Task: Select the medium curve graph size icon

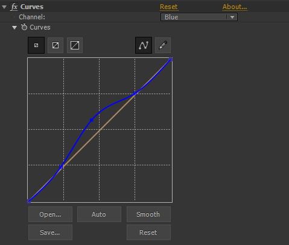Action: [x=56, y=45]
